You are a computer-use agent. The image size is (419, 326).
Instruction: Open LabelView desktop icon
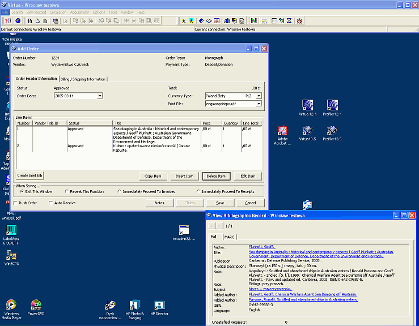pos(11,235)
